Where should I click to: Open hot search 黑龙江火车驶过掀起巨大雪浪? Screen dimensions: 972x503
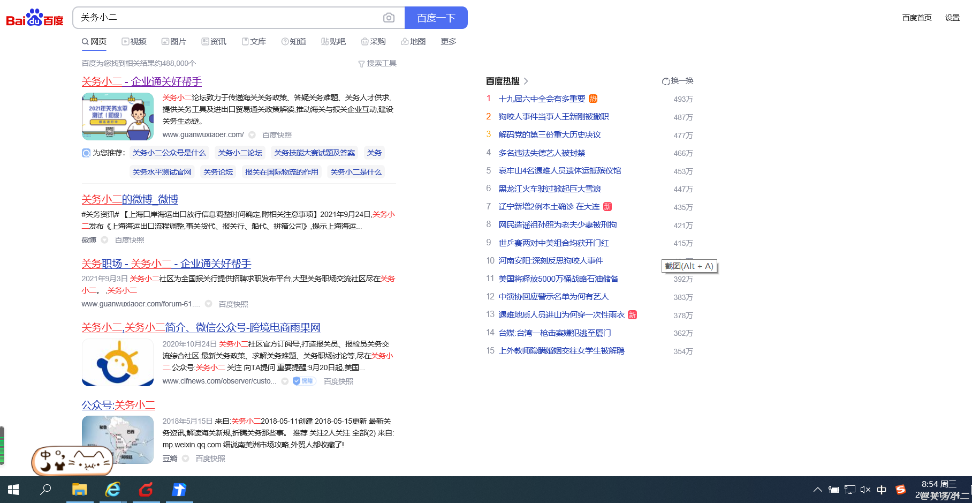point(550,189)
